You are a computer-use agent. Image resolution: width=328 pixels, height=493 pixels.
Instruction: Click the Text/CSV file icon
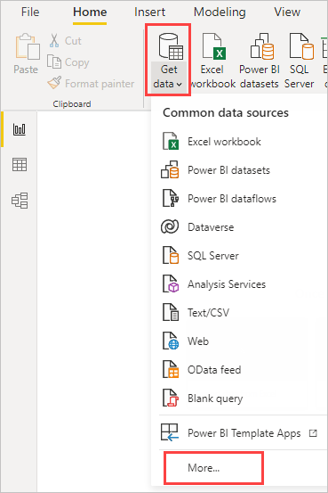tap(171, 312)
